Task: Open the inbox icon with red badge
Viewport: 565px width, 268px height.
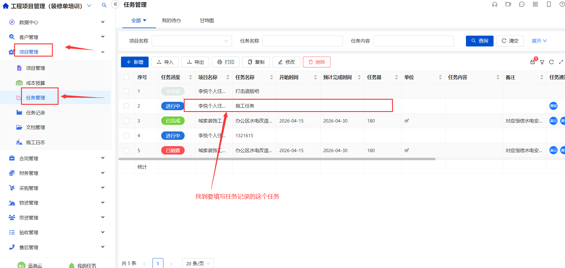Action: 533,62
